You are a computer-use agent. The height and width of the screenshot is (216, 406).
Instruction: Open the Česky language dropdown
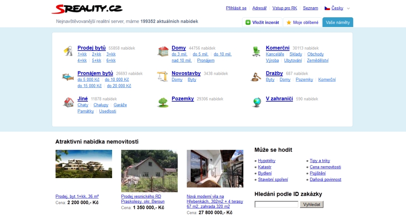(337, 8)
